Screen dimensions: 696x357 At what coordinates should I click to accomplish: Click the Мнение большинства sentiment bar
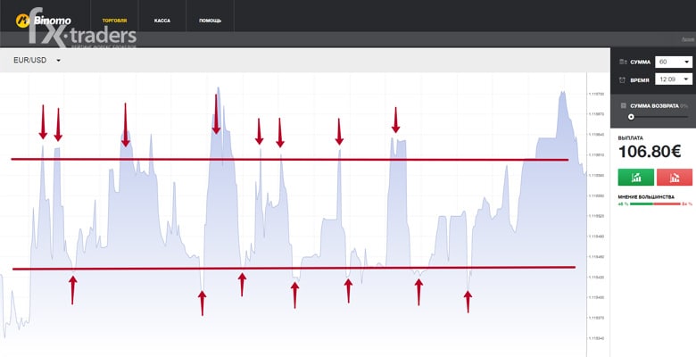[655, 203]
